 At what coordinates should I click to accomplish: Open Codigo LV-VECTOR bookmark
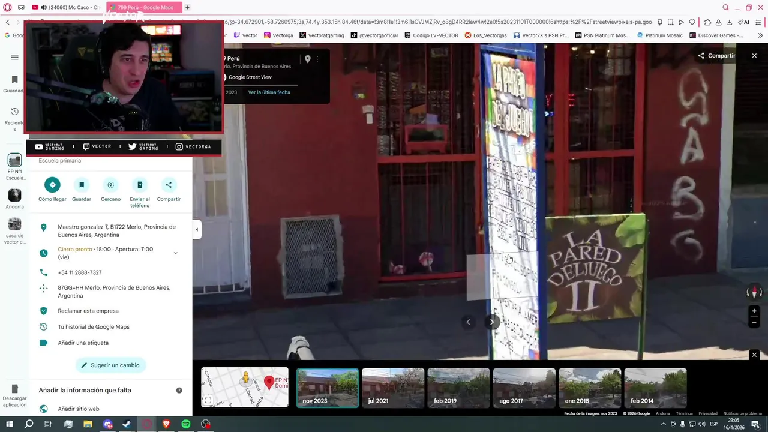(x=431, y=35)
